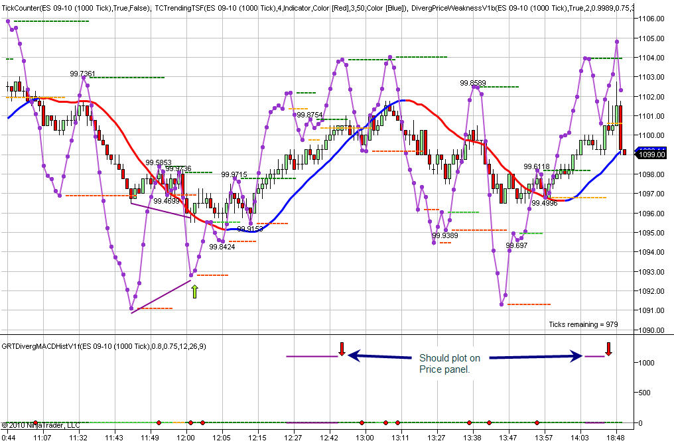This screenshot has height=447, width=674.
Task: Click the red dot on the zero line at 13:00
Action: point(362,423)
